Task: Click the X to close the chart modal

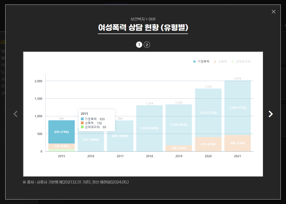Action: (x=273, y=11)
